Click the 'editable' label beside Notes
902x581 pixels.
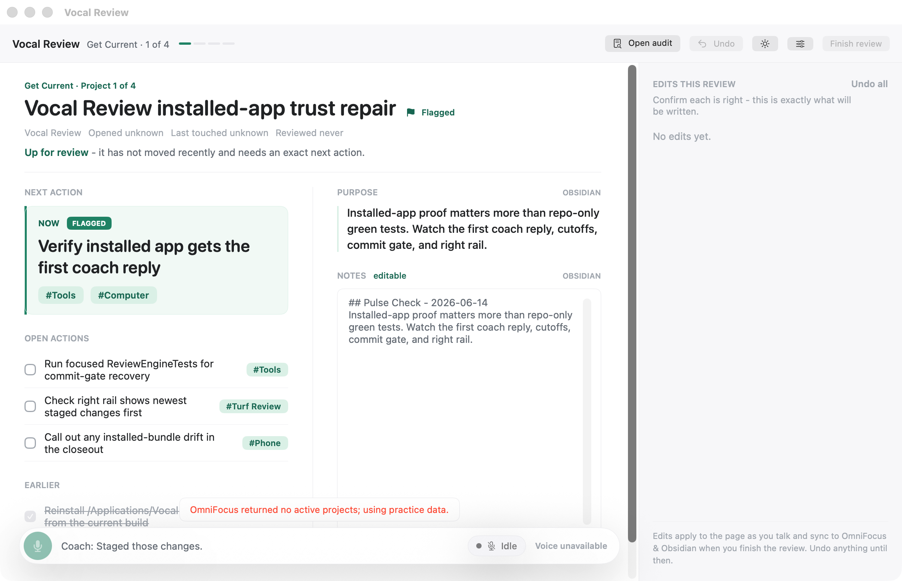(389, 276)
